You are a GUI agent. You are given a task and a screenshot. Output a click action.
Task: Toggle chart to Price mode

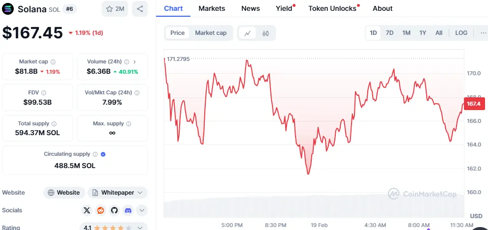tap(177, 33)
